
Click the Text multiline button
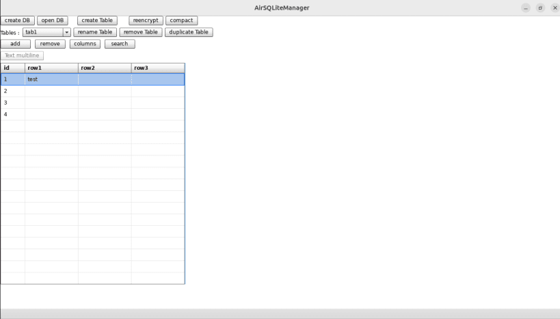[x=22, y=55]
